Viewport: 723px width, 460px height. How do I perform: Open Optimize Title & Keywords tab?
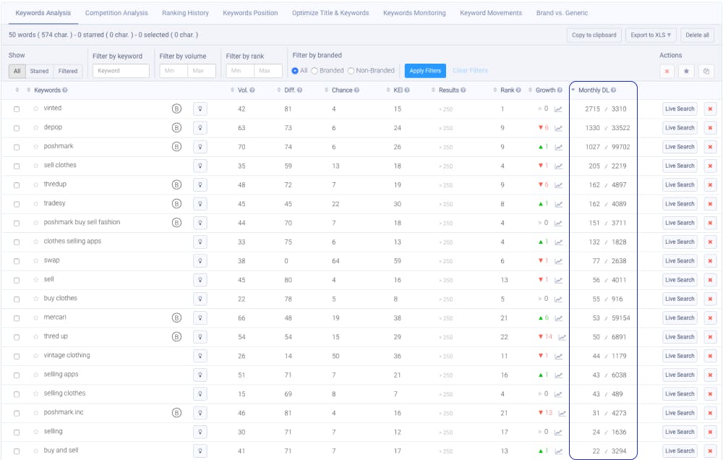click(x=330, y=13)
